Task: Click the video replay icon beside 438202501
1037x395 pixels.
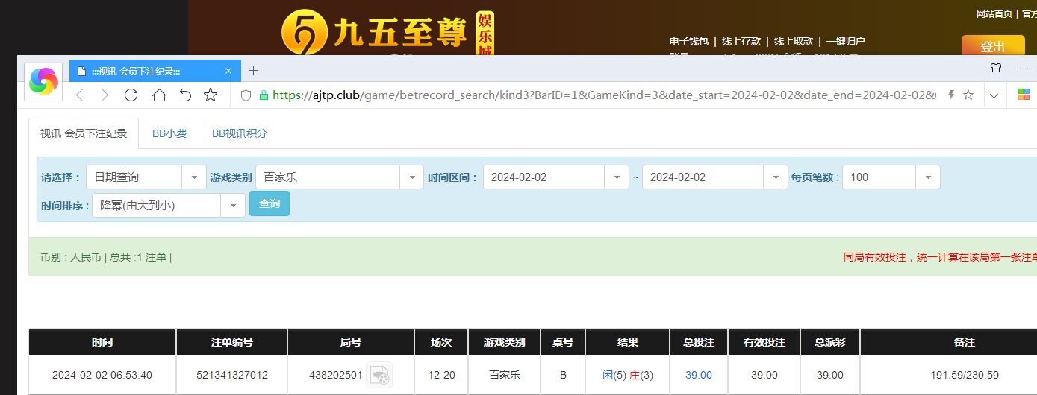Action: [x=379, y=375]
